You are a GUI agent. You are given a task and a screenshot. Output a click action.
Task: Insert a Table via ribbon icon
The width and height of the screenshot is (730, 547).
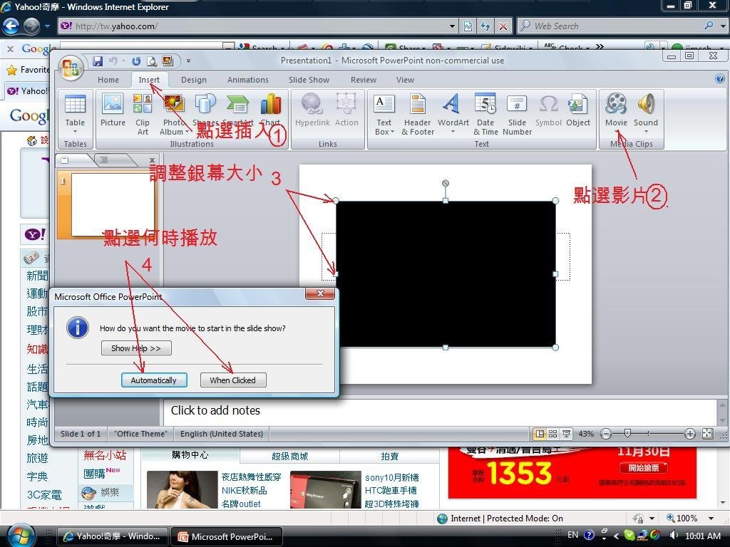75,104
